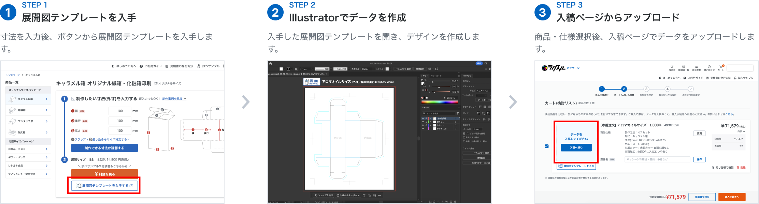Click the 問い合わせ icon in header
759x204 pixels.
[709, 68]
